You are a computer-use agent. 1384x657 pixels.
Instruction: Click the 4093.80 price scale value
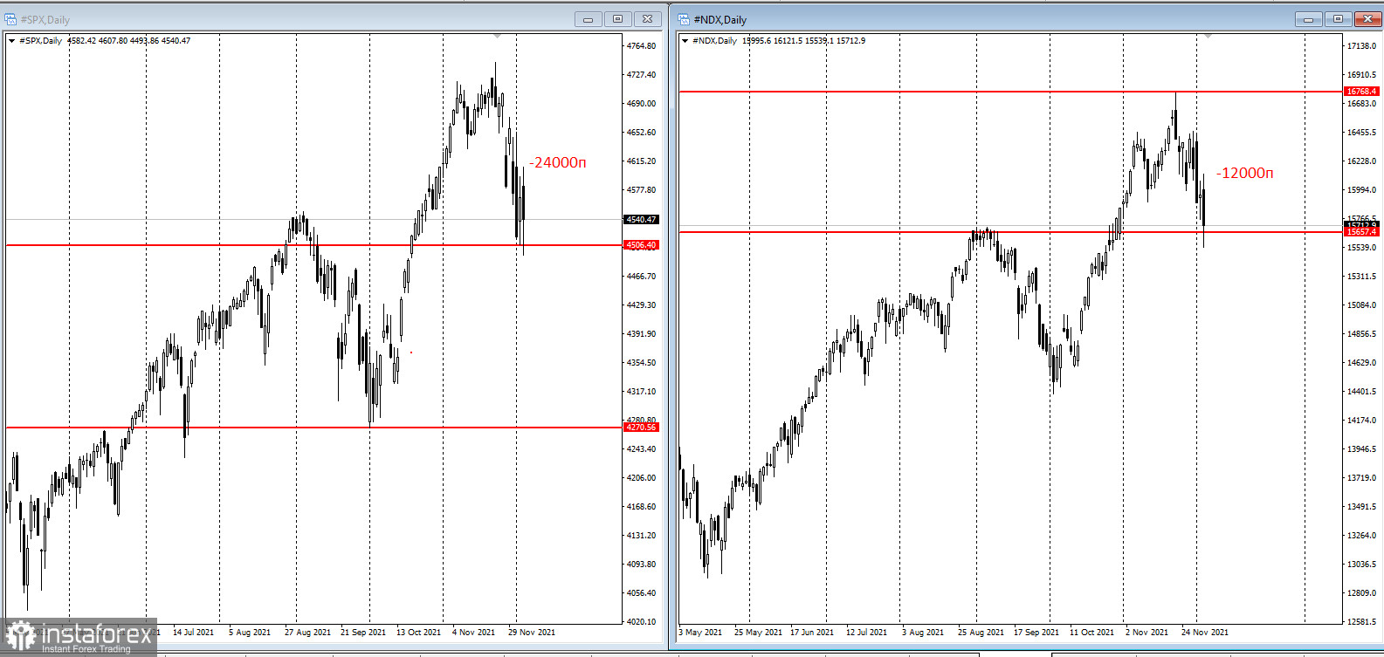click(641, 565)
